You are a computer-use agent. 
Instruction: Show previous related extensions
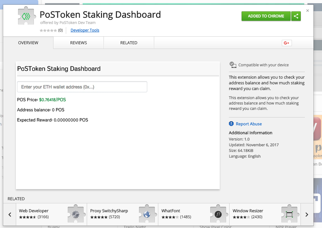click(x=9, y=214)
